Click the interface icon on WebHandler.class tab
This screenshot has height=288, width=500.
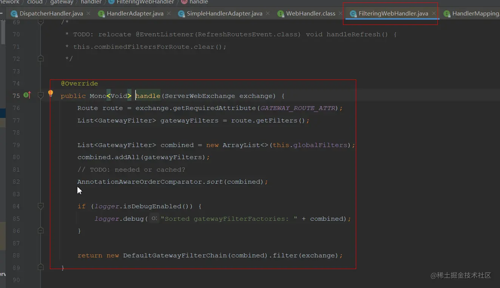pos(281,14)
